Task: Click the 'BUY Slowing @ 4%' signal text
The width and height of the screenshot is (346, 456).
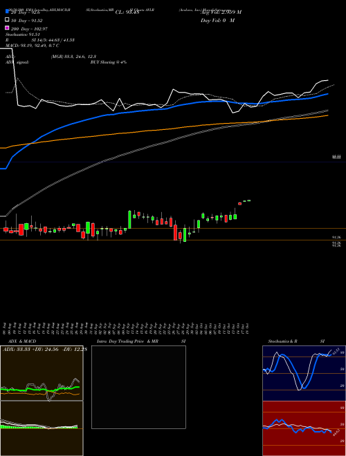Action: 109,62
